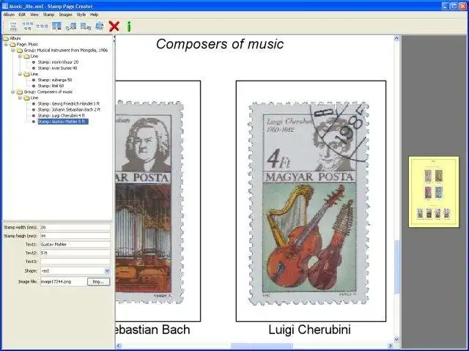The image size is (469, 351).
Task: Select Stamp: ever buree 40
Action: [x=57, y=68]
